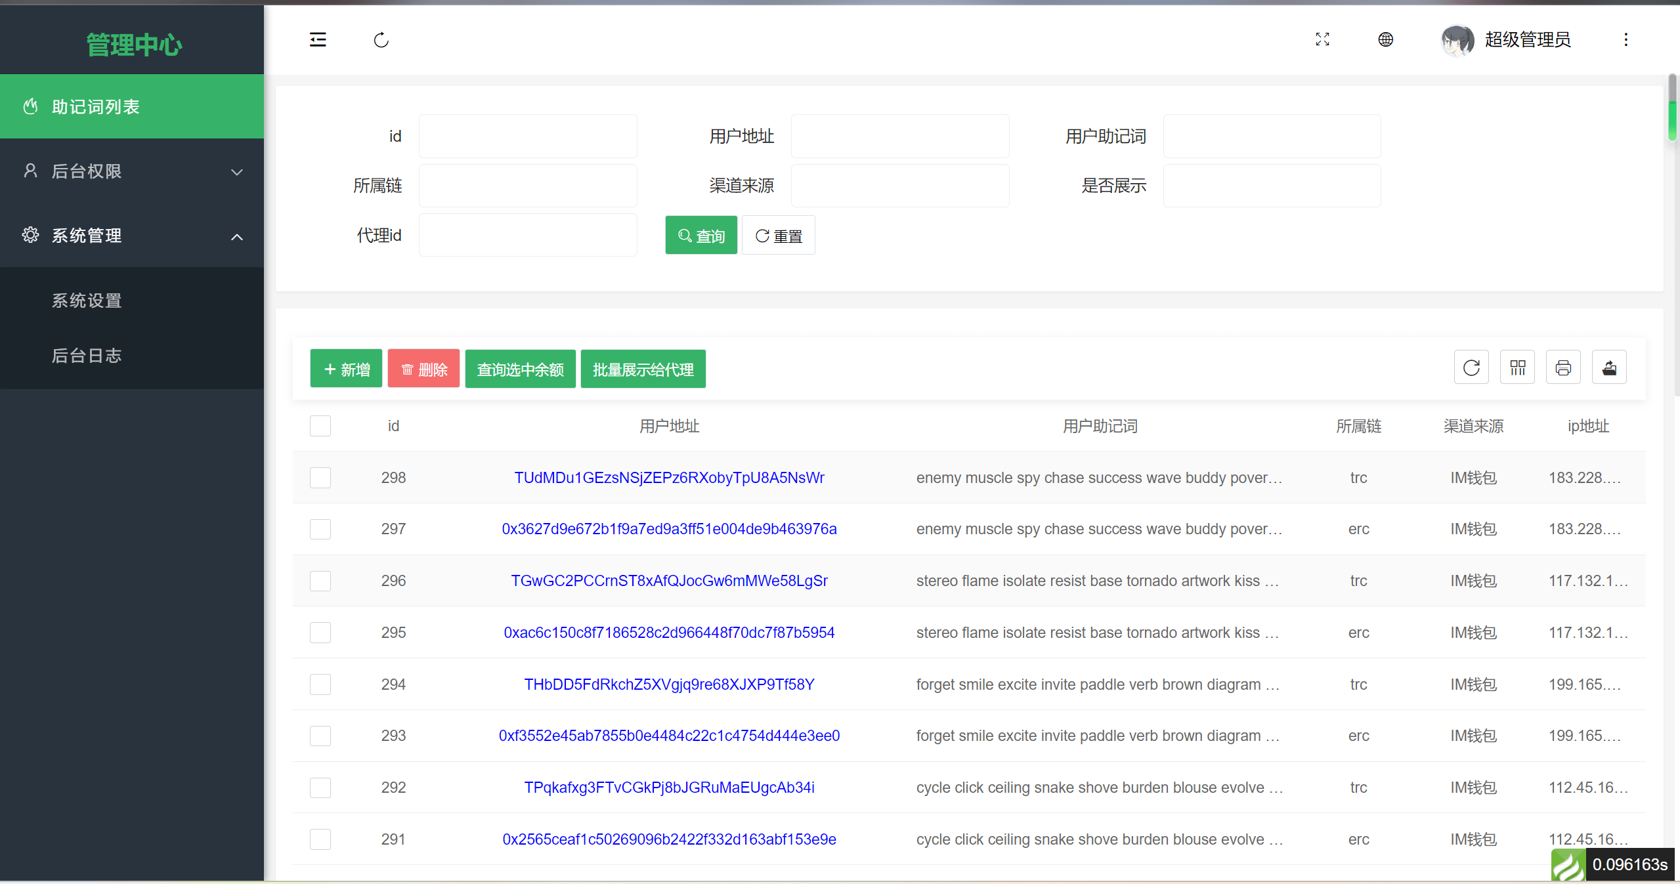The width and height of the screenshot is (1680, 884).
Task: Click the grid view icon in table toolbar
Action: 1517,369
